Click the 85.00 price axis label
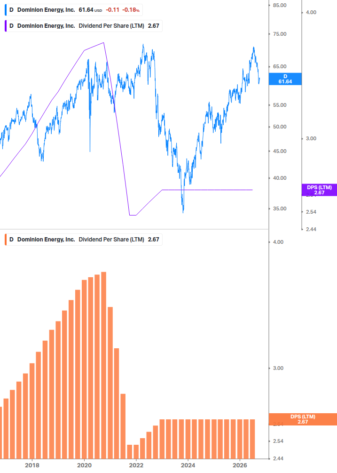This screenshot has width=337, height=473. pos(280,6)
